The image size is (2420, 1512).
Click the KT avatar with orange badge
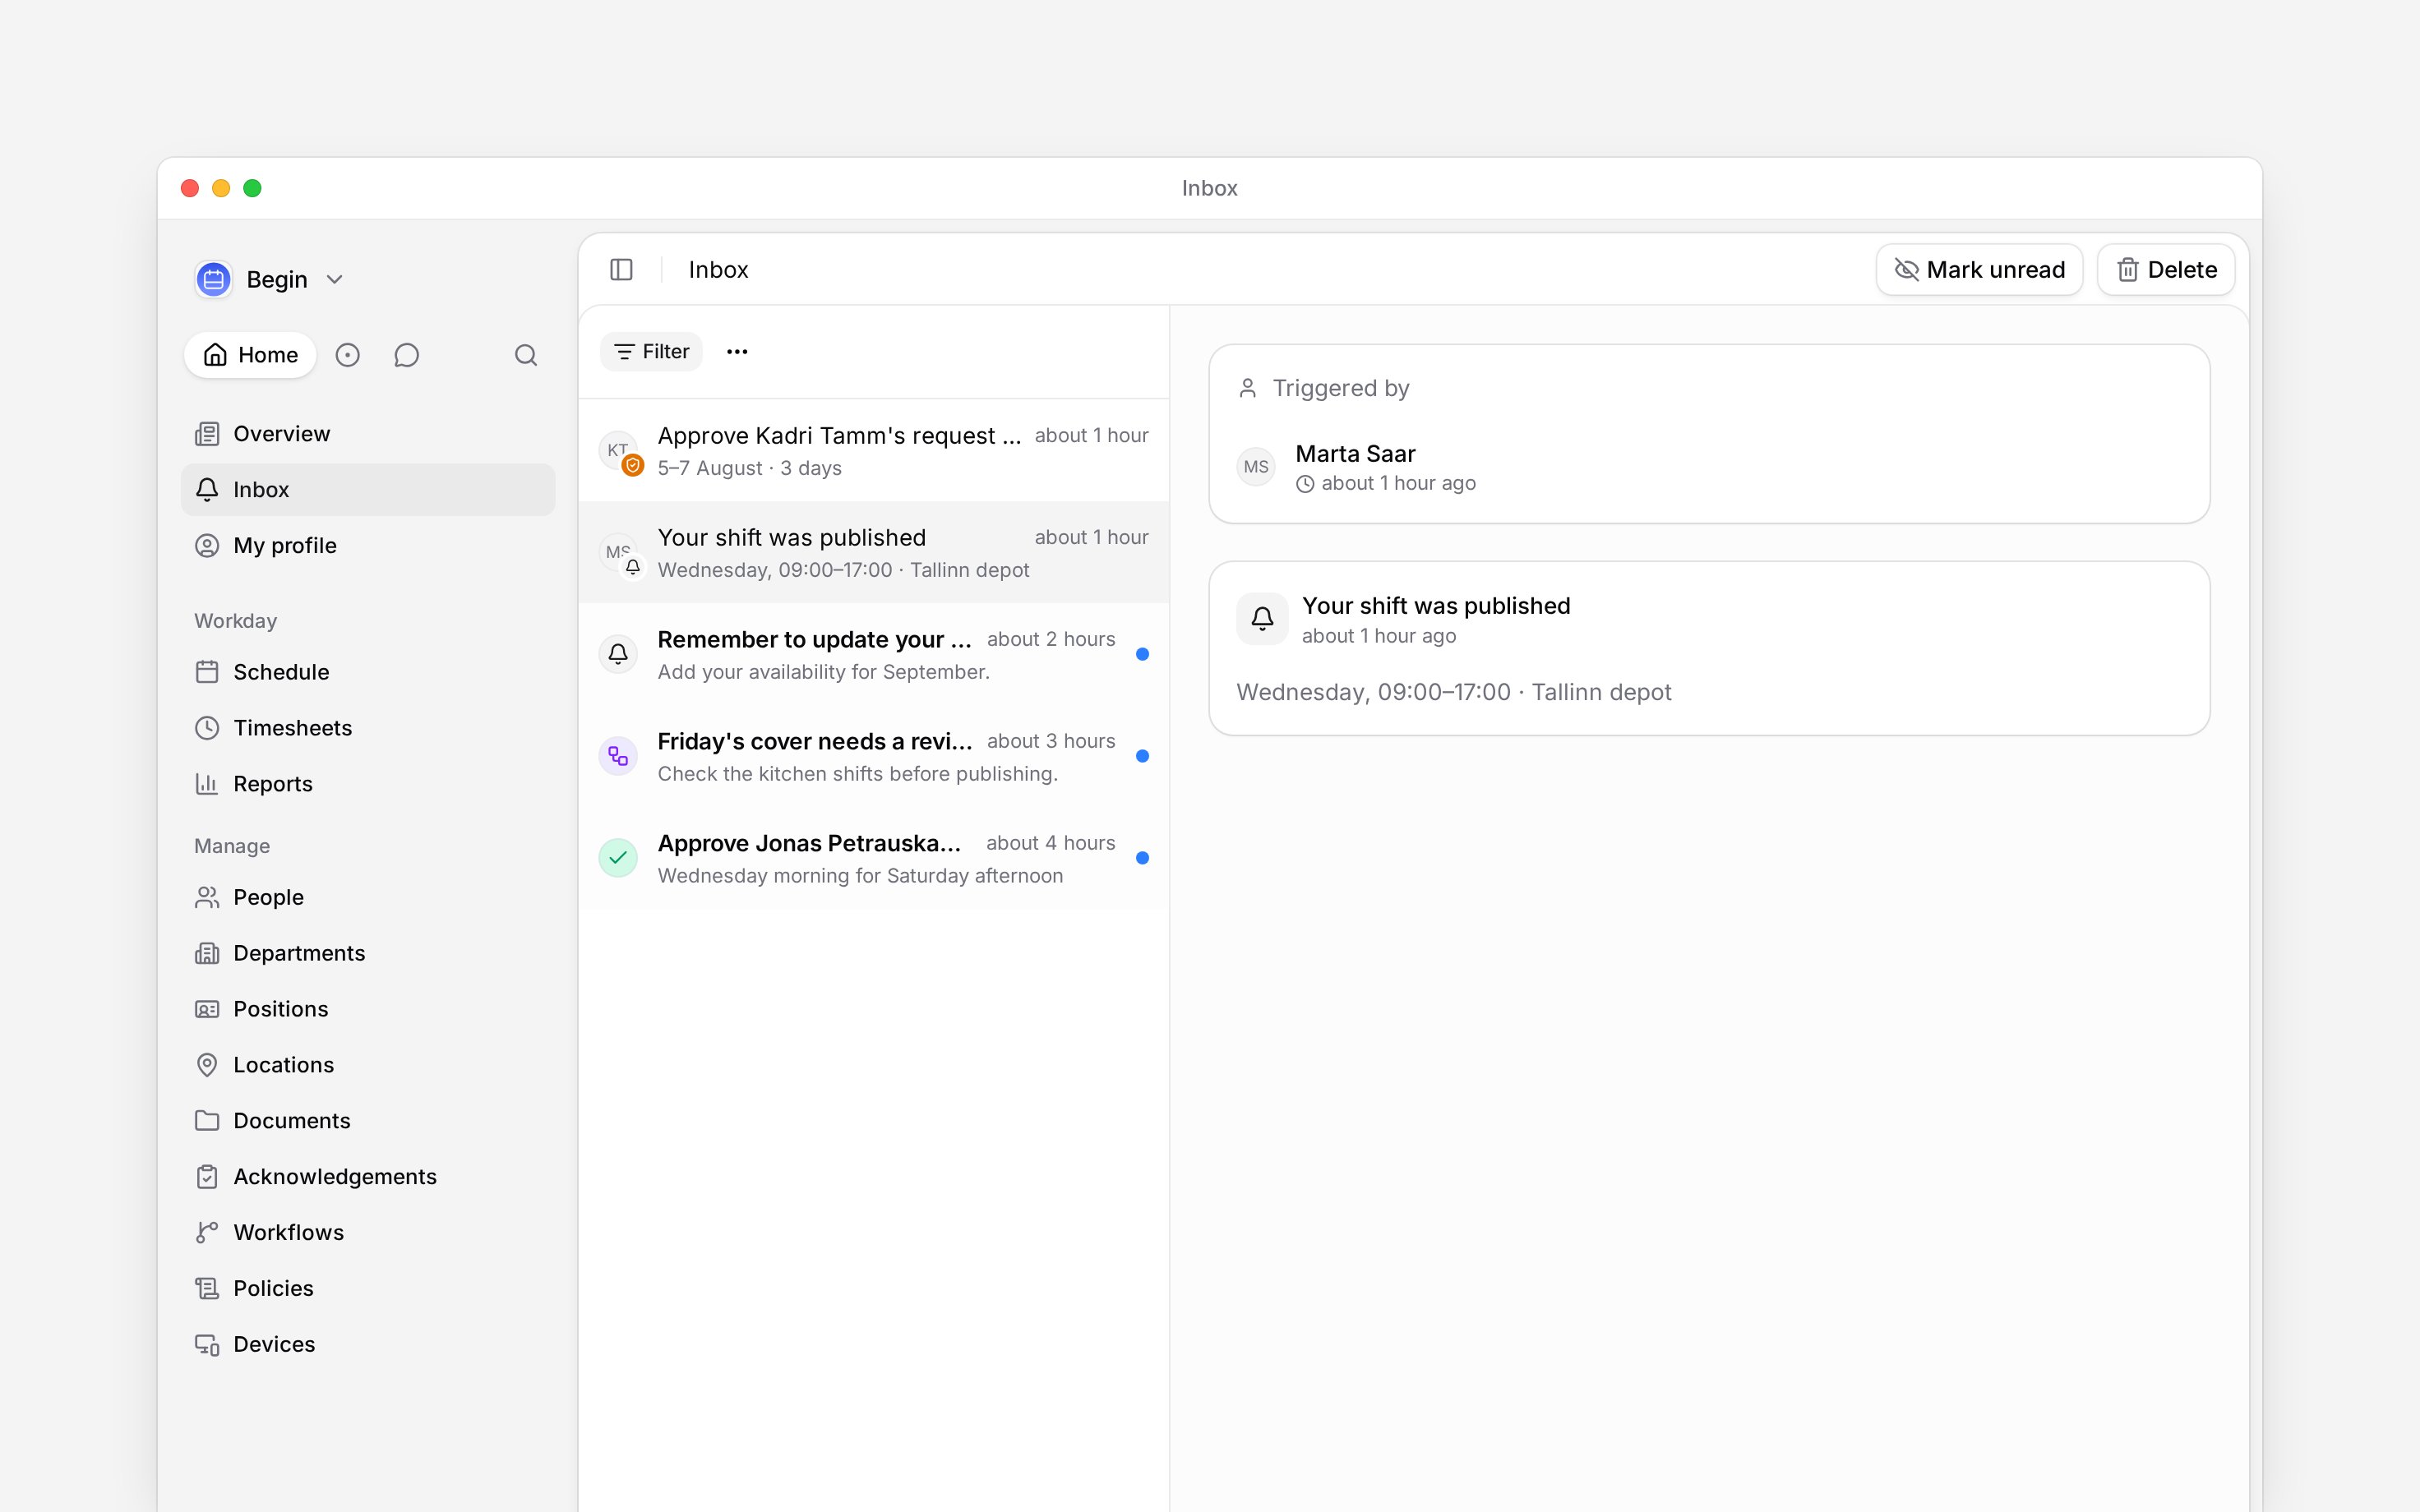[x=620, y=452]
